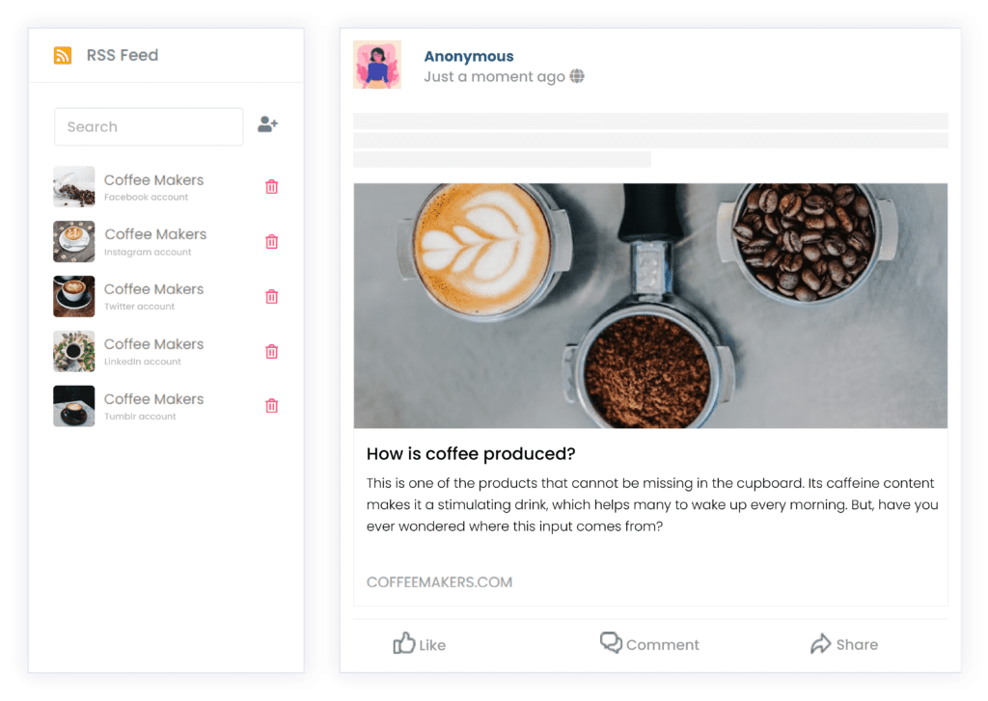Click the globe privacy icon
The width and height of the screenshot is (988, 701).
pyautogui.click(x=577, y=76)
